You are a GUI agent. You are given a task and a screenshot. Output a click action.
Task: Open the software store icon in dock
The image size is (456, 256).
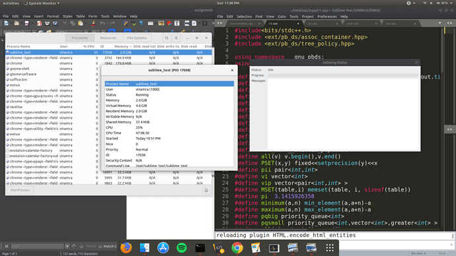click(x=163, y=248)
